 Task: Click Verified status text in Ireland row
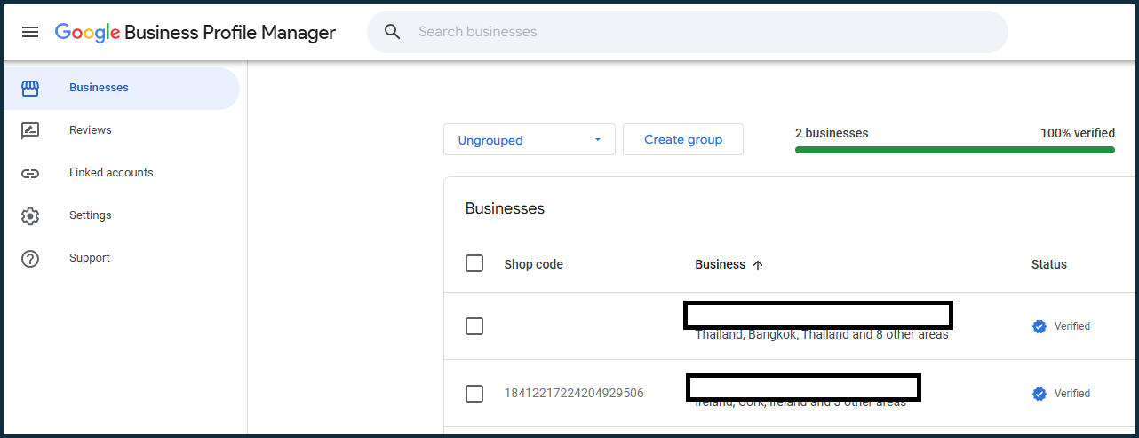1072,394
